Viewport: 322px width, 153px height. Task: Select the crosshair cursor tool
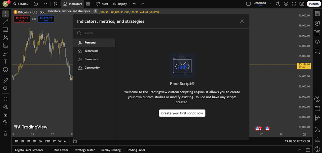pos(6,14)
